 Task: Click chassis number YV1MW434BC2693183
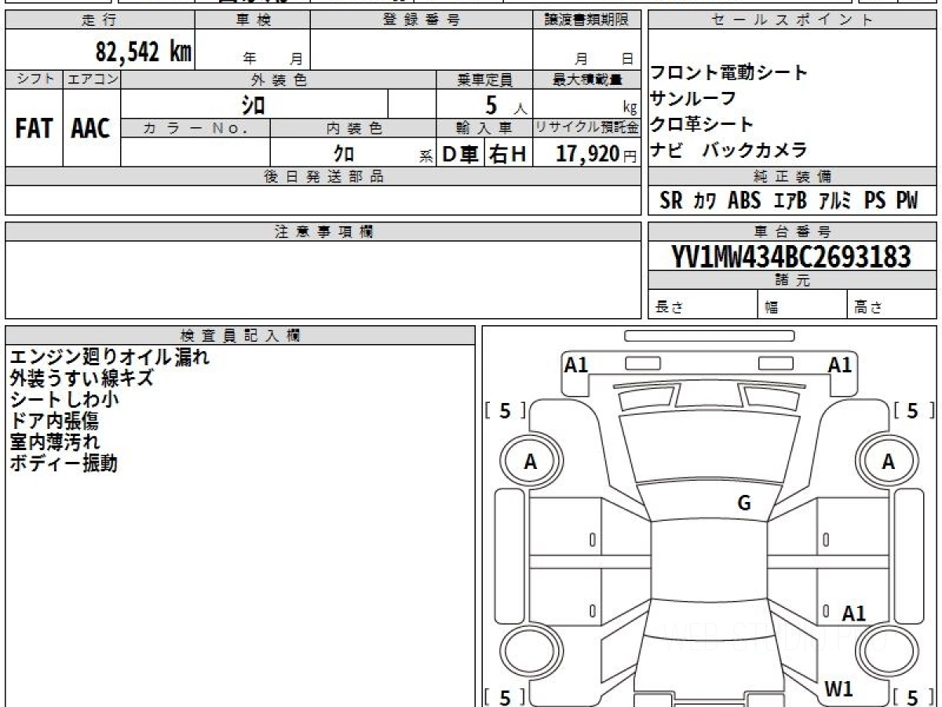791,257
